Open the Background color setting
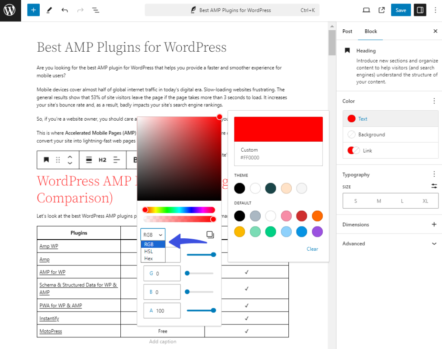 click(391, 134)
